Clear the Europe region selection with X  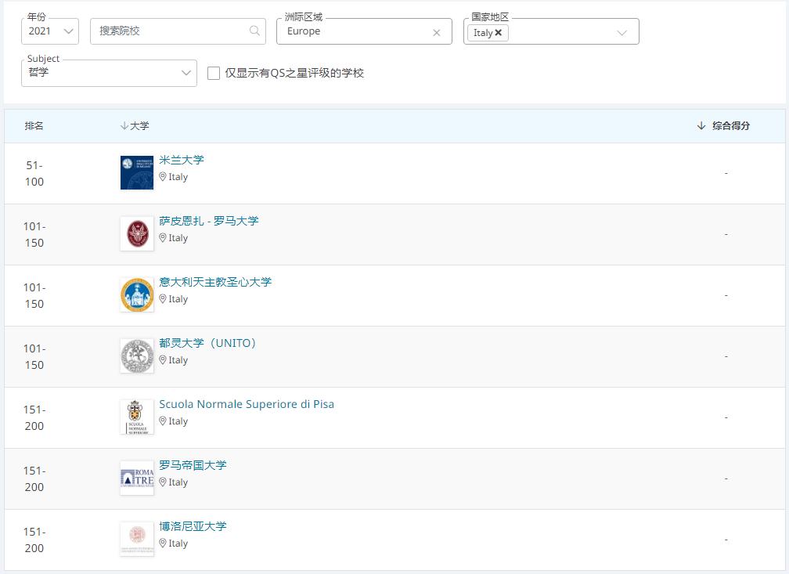[x=436, y=33]
